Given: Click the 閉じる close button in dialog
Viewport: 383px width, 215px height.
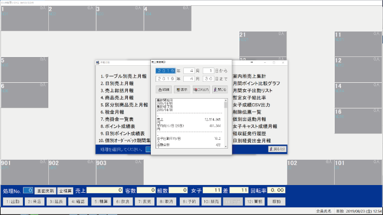Looking at the screenshot, I should (220, 90).
